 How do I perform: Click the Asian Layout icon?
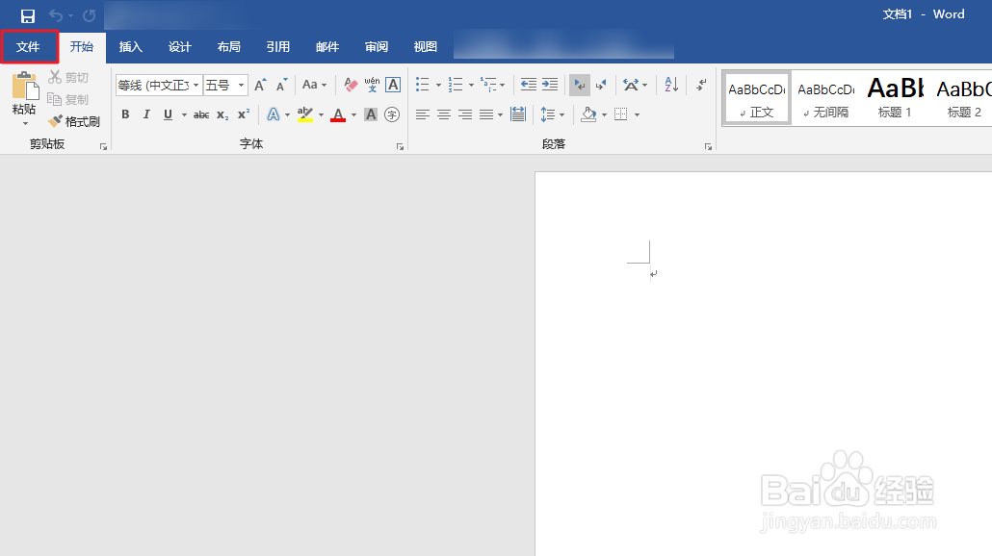631,85
